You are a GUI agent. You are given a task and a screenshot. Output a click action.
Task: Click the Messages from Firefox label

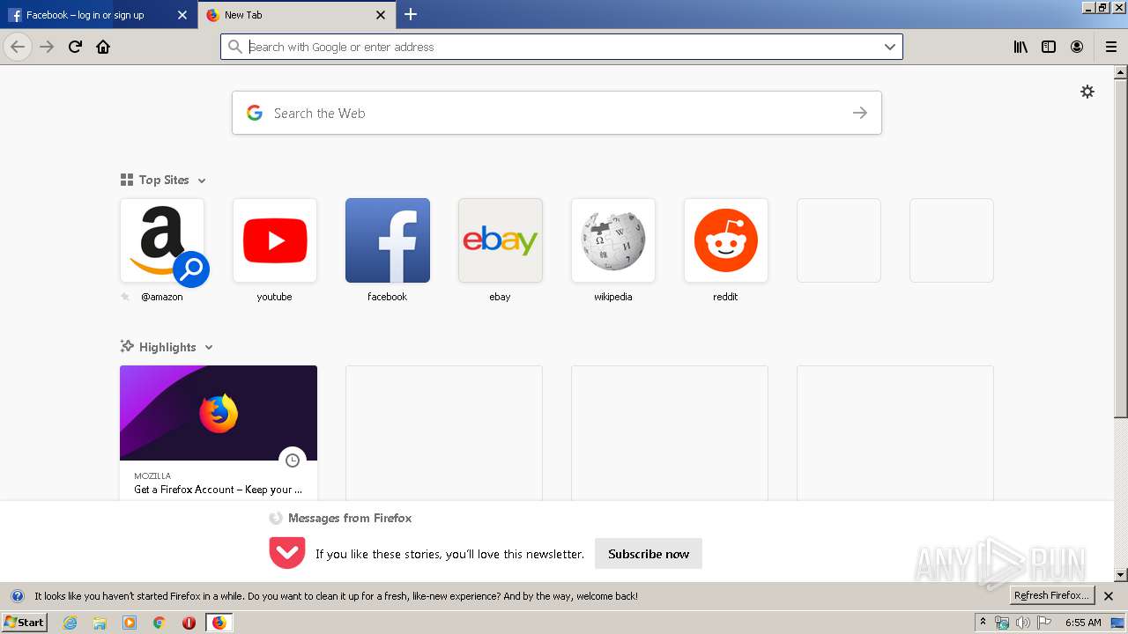[350, 518]
